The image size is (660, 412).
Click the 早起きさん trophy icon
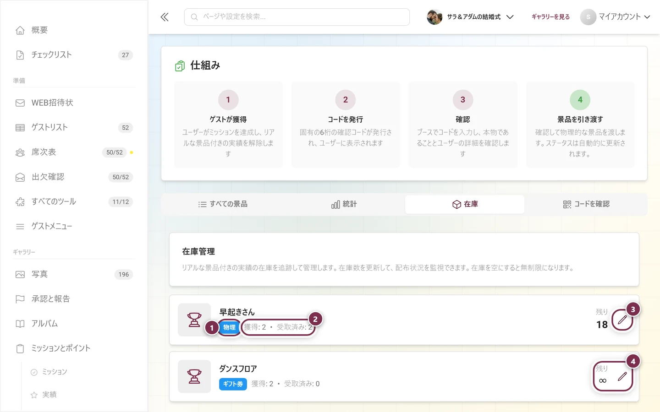coord(194,320)
